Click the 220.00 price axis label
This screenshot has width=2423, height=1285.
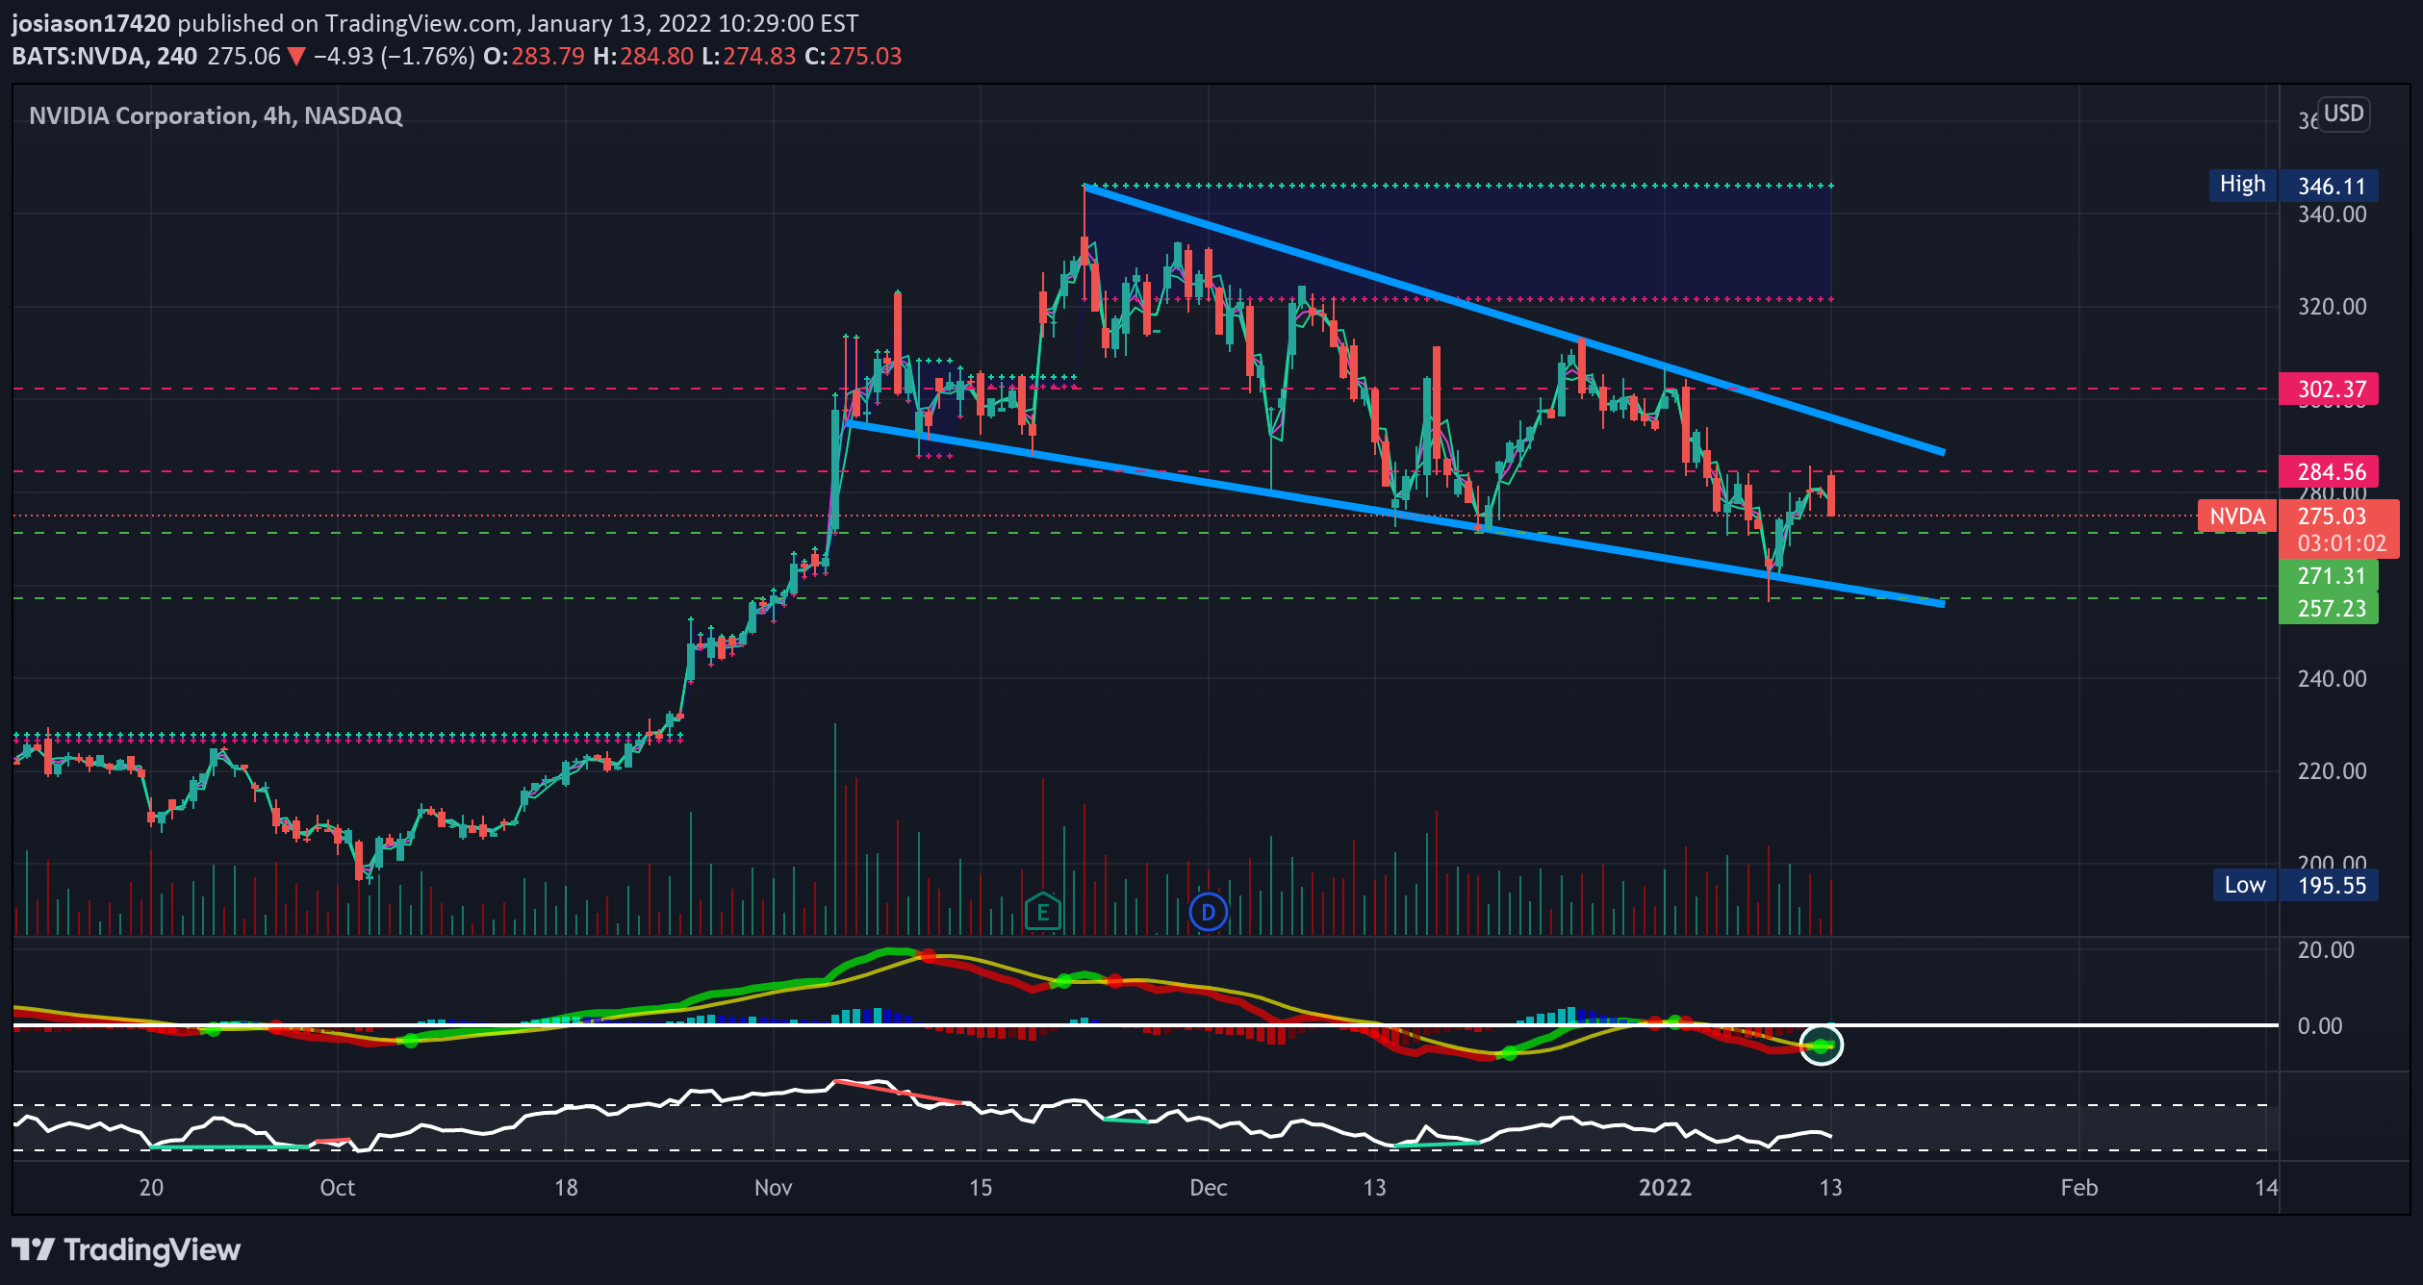(x=2332, y=771)
